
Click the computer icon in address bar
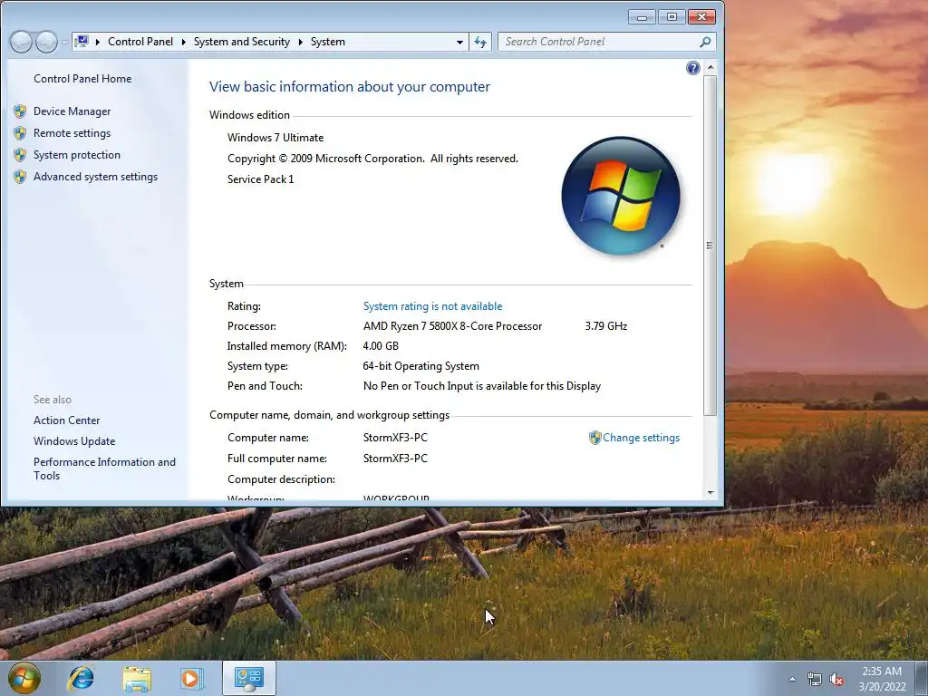pyautogui.click(x=82, y=42)
